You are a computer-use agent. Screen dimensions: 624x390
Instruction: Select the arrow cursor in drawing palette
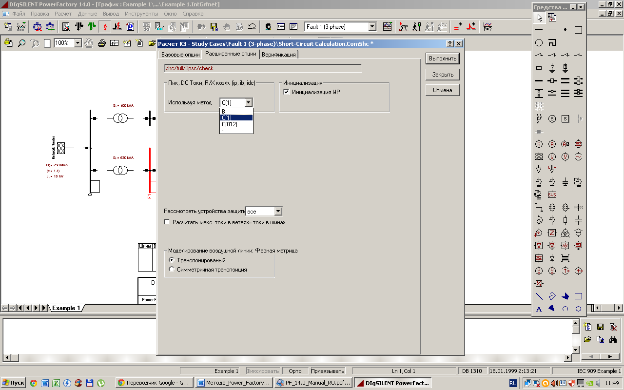[539, 18]
